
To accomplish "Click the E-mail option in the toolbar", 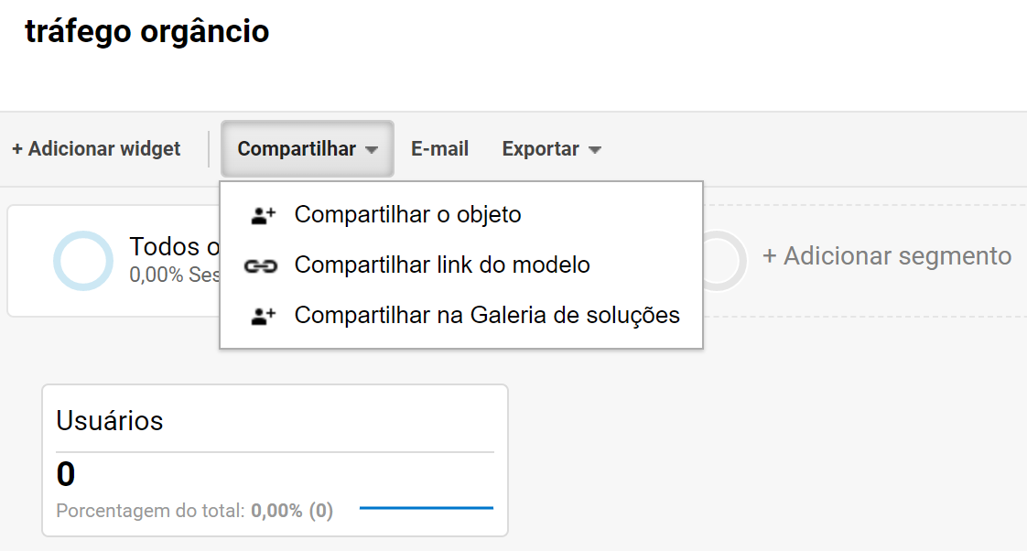I will (439, 148).
